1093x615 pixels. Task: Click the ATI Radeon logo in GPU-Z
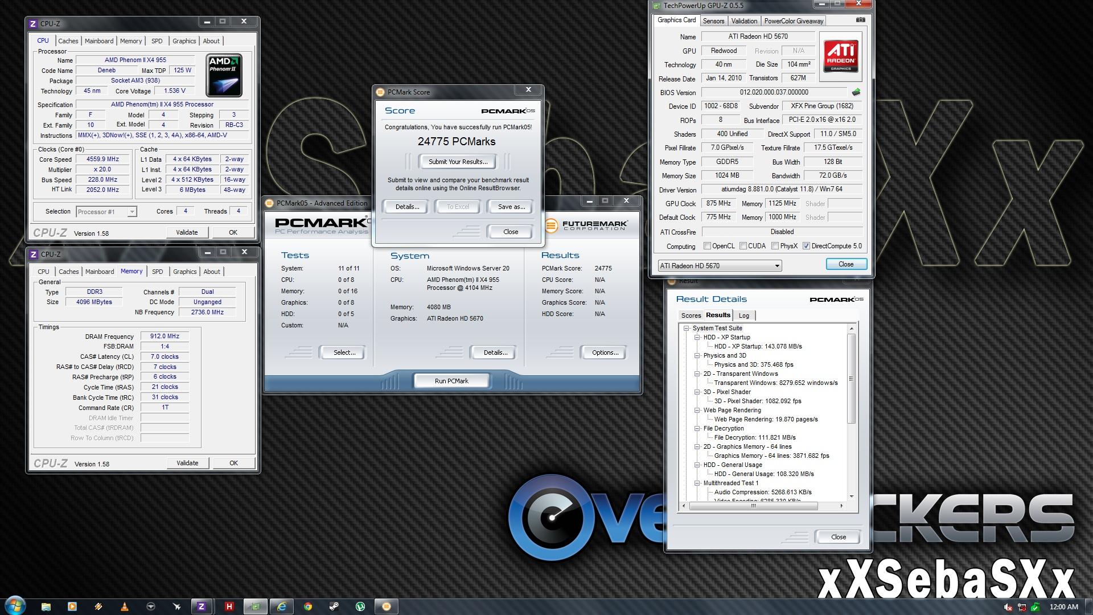[841, 56]
